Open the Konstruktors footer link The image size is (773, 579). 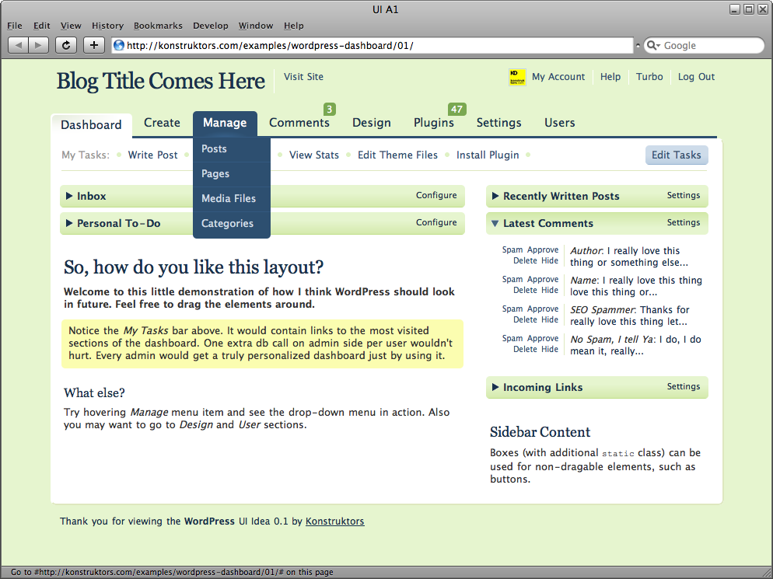334,521
